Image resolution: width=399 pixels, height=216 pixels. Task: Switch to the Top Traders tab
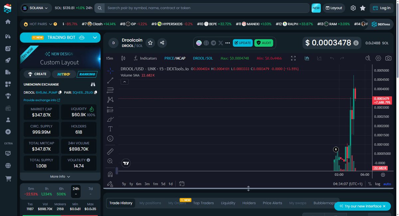pos(203,203)
